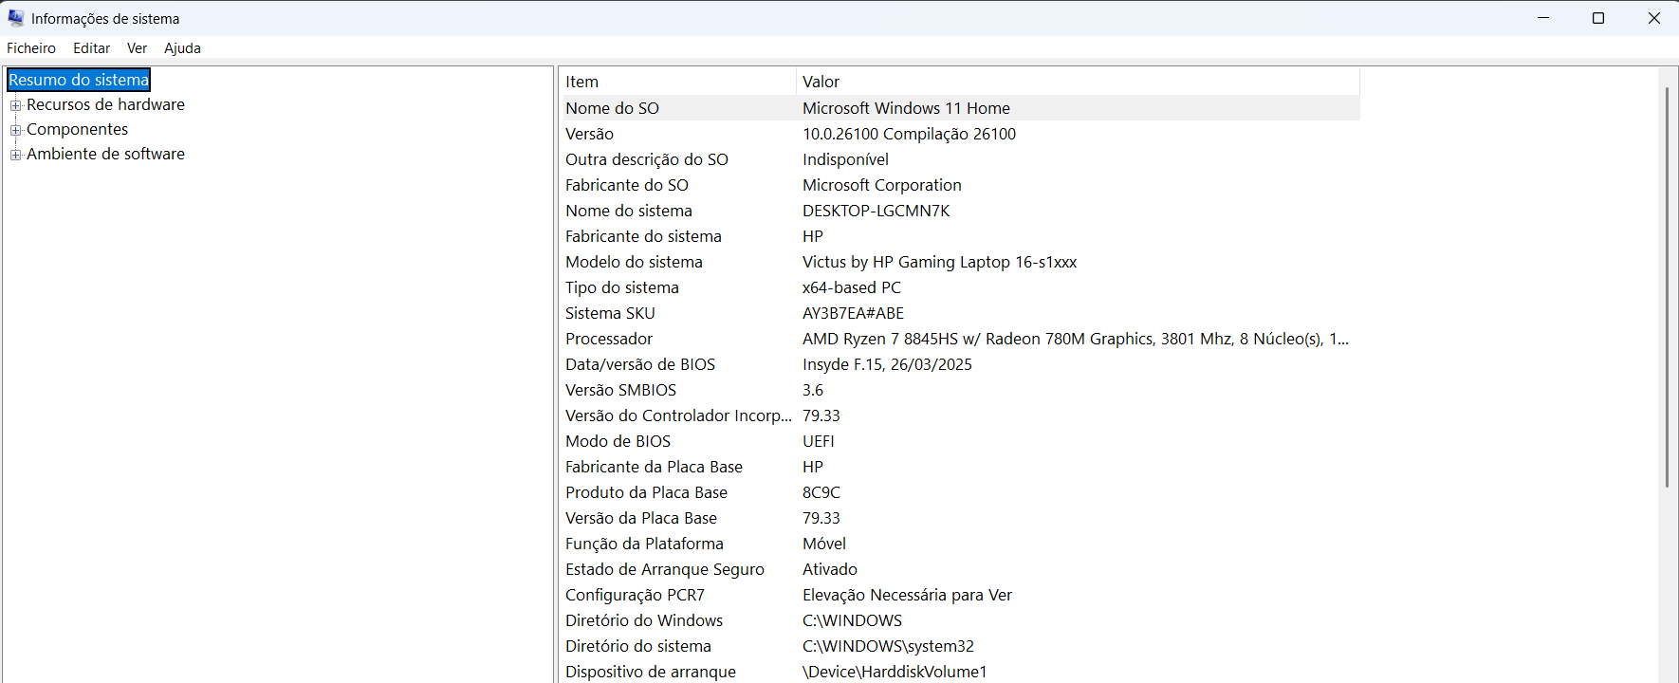Select Versão do Controlador Incorp... row

pos(960,415)
